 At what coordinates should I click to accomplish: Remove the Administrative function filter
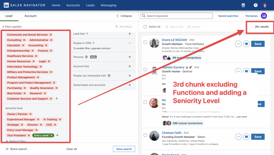pos(51,40)
